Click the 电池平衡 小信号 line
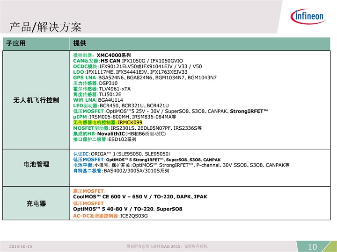Image resolution: width=337 pixels, height=252 pixels. click(x=181, y=165)
